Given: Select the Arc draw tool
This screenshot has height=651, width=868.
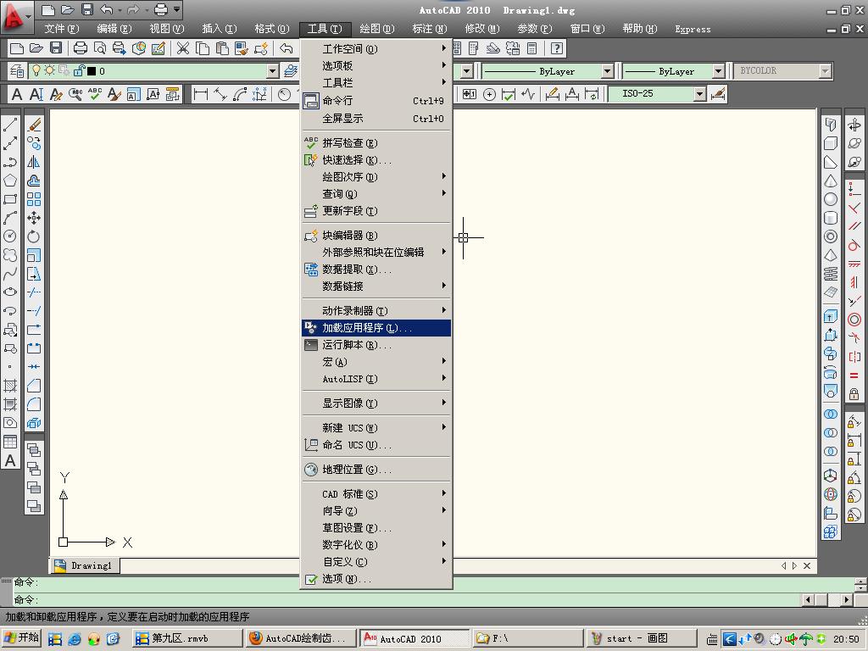Looking at the screenshot, I should [10, 218].
